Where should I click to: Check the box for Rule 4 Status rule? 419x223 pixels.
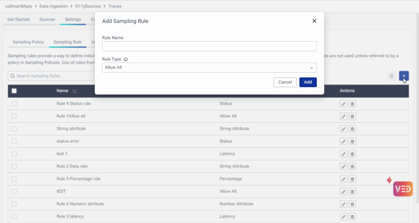click(14, 104)
